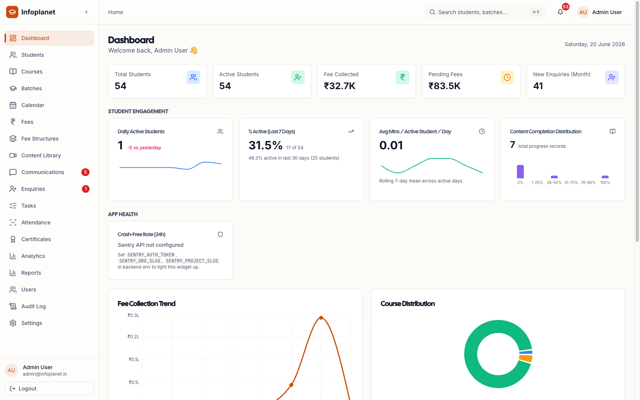Click the Pending Fees ₹83.5K value
Viewport: 640px width, 400px height.
(445, 86)
